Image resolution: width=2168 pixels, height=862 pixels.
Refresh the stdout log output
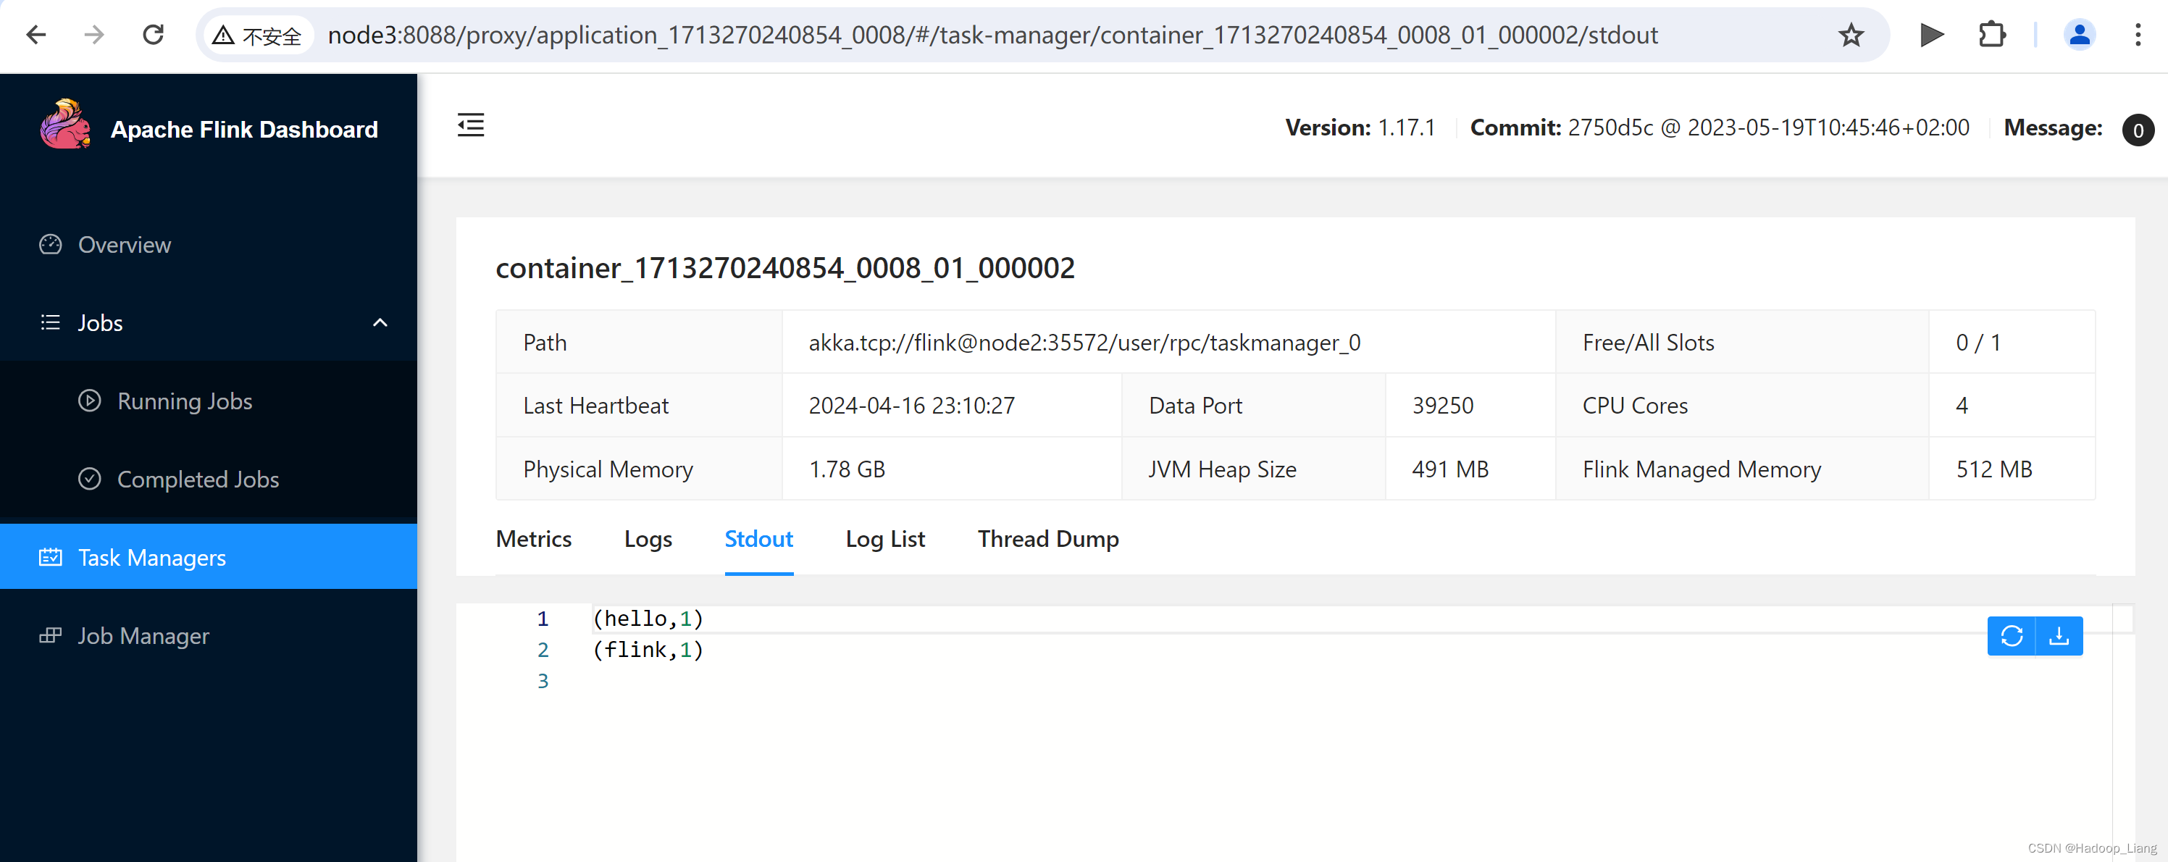(2011, 635)
